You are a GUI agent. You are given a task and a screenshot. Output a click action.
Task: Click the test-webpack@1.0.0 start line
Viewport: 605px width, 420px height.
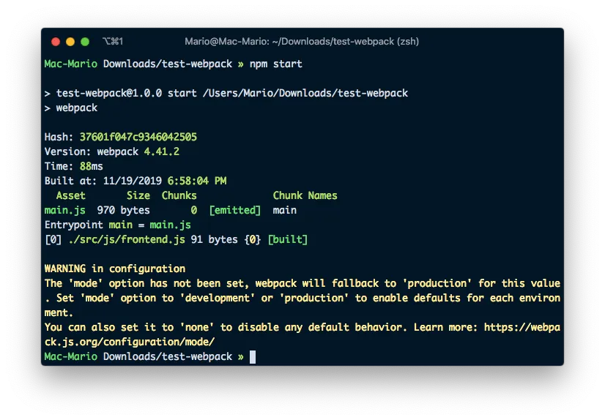click(226, 93)
